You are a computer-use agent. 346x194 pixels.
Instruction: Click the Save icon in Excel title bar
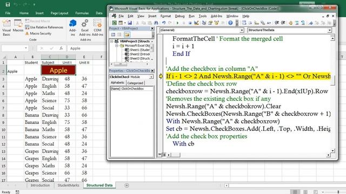(8, 4)
